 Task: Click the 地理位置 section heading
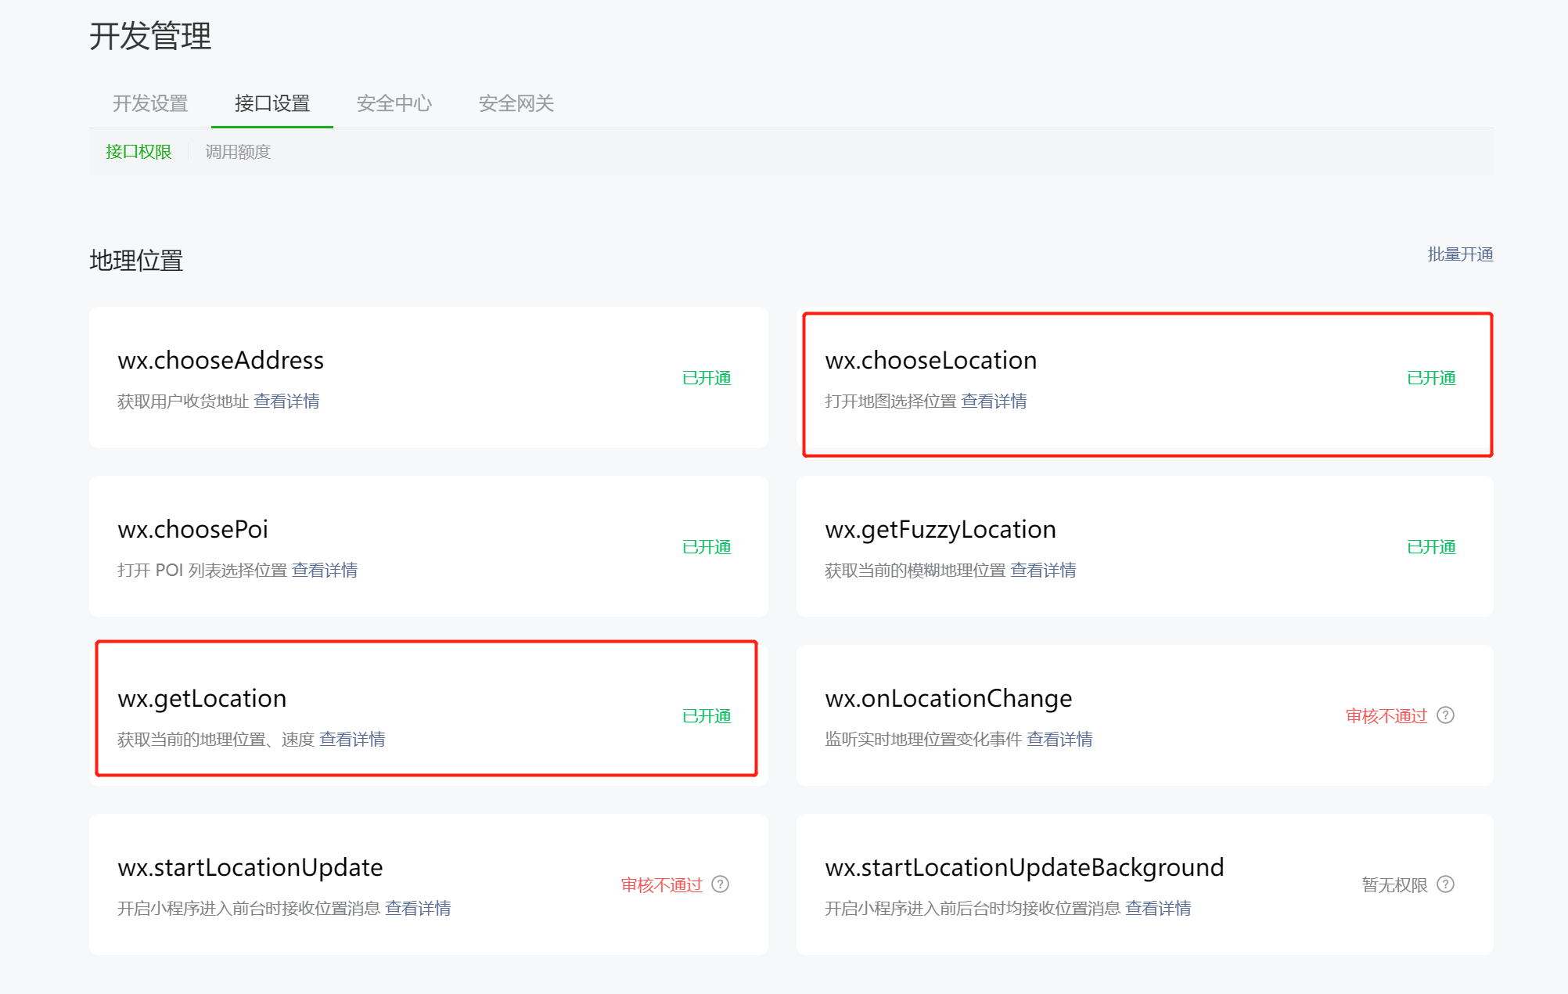(136, 261)
